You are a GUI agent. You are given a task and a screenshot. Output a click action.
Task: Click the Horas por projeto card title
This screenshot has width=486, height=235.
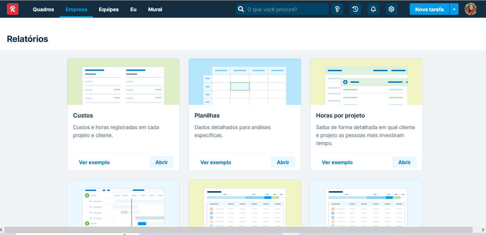tap(340, 116)
